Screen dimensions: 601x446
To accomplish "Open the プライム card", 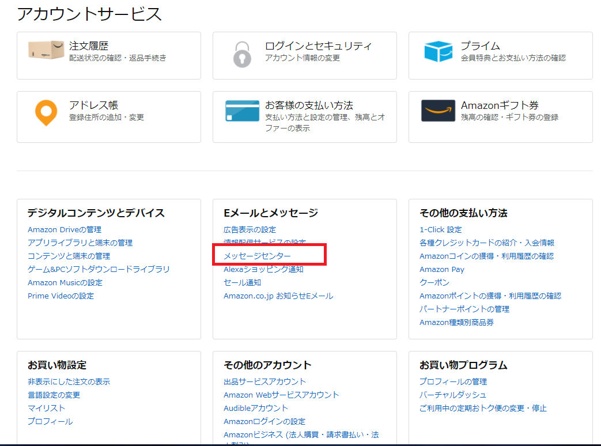I will [x=501, y=55].
